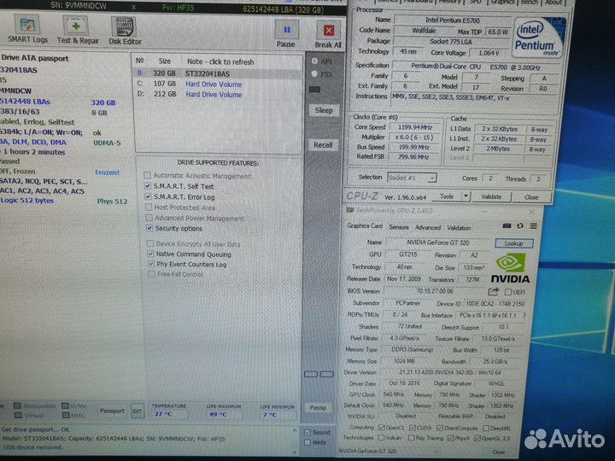The image size is (615, 461).
Task: Click the blue Frozen! status text
Action: pos(107,172)
